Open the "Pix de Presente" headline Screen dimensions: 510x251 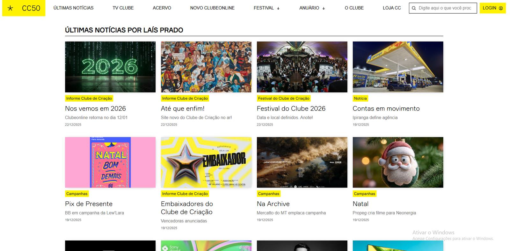click(89, 204)
